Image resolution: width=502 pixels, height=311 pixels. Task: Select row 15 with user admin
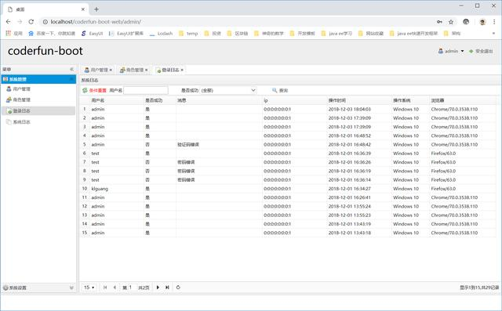(x=288, y=233)
